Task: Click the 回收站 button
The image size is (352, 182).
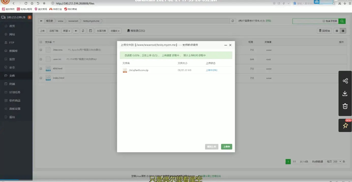Action: coord(324,31)
